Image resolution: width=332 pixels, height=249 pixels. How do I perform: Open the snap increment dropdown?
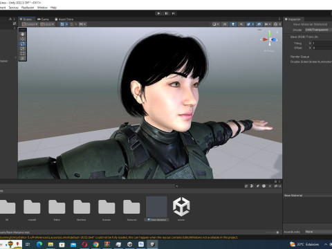tap(82, 24)
